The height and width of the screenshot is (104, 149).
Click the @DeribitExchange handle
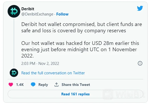pyautogui.click(x=37, y=14)
